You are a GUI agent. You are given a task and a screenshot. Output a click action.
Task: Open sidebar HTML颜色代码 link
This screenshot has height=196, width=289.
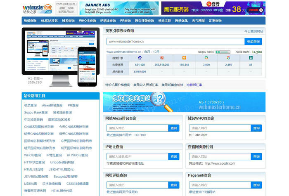(62, 191)
